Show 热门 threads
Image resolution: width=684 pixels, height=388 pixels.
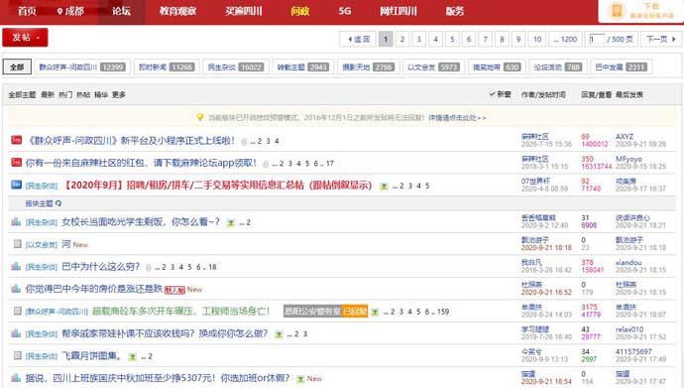[65, 94]
